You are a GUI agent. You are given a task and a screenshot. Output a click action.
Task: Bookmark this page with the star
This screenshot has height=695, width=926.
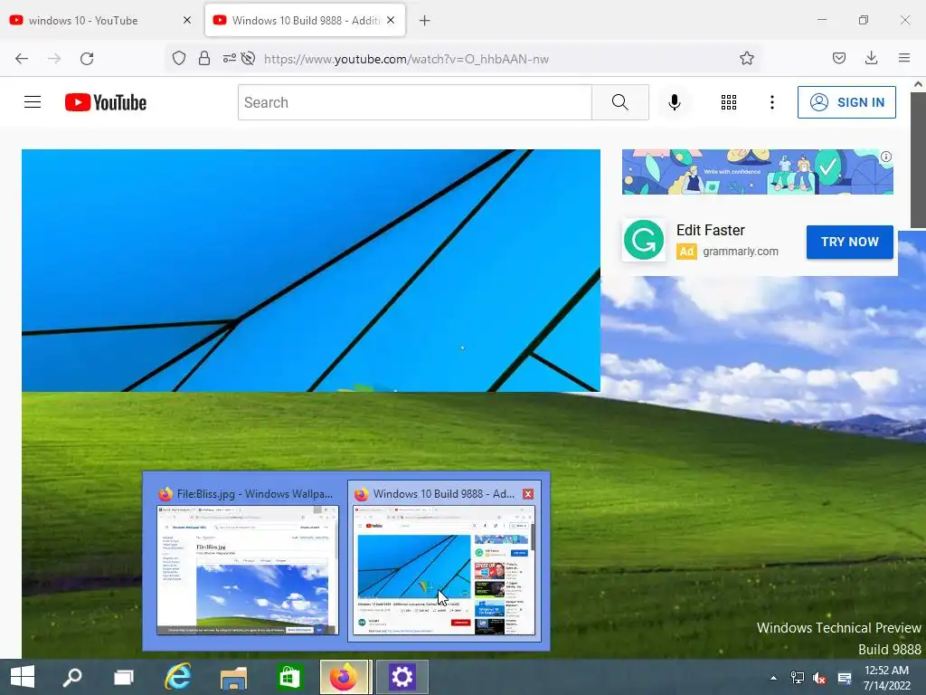(746, 58)
